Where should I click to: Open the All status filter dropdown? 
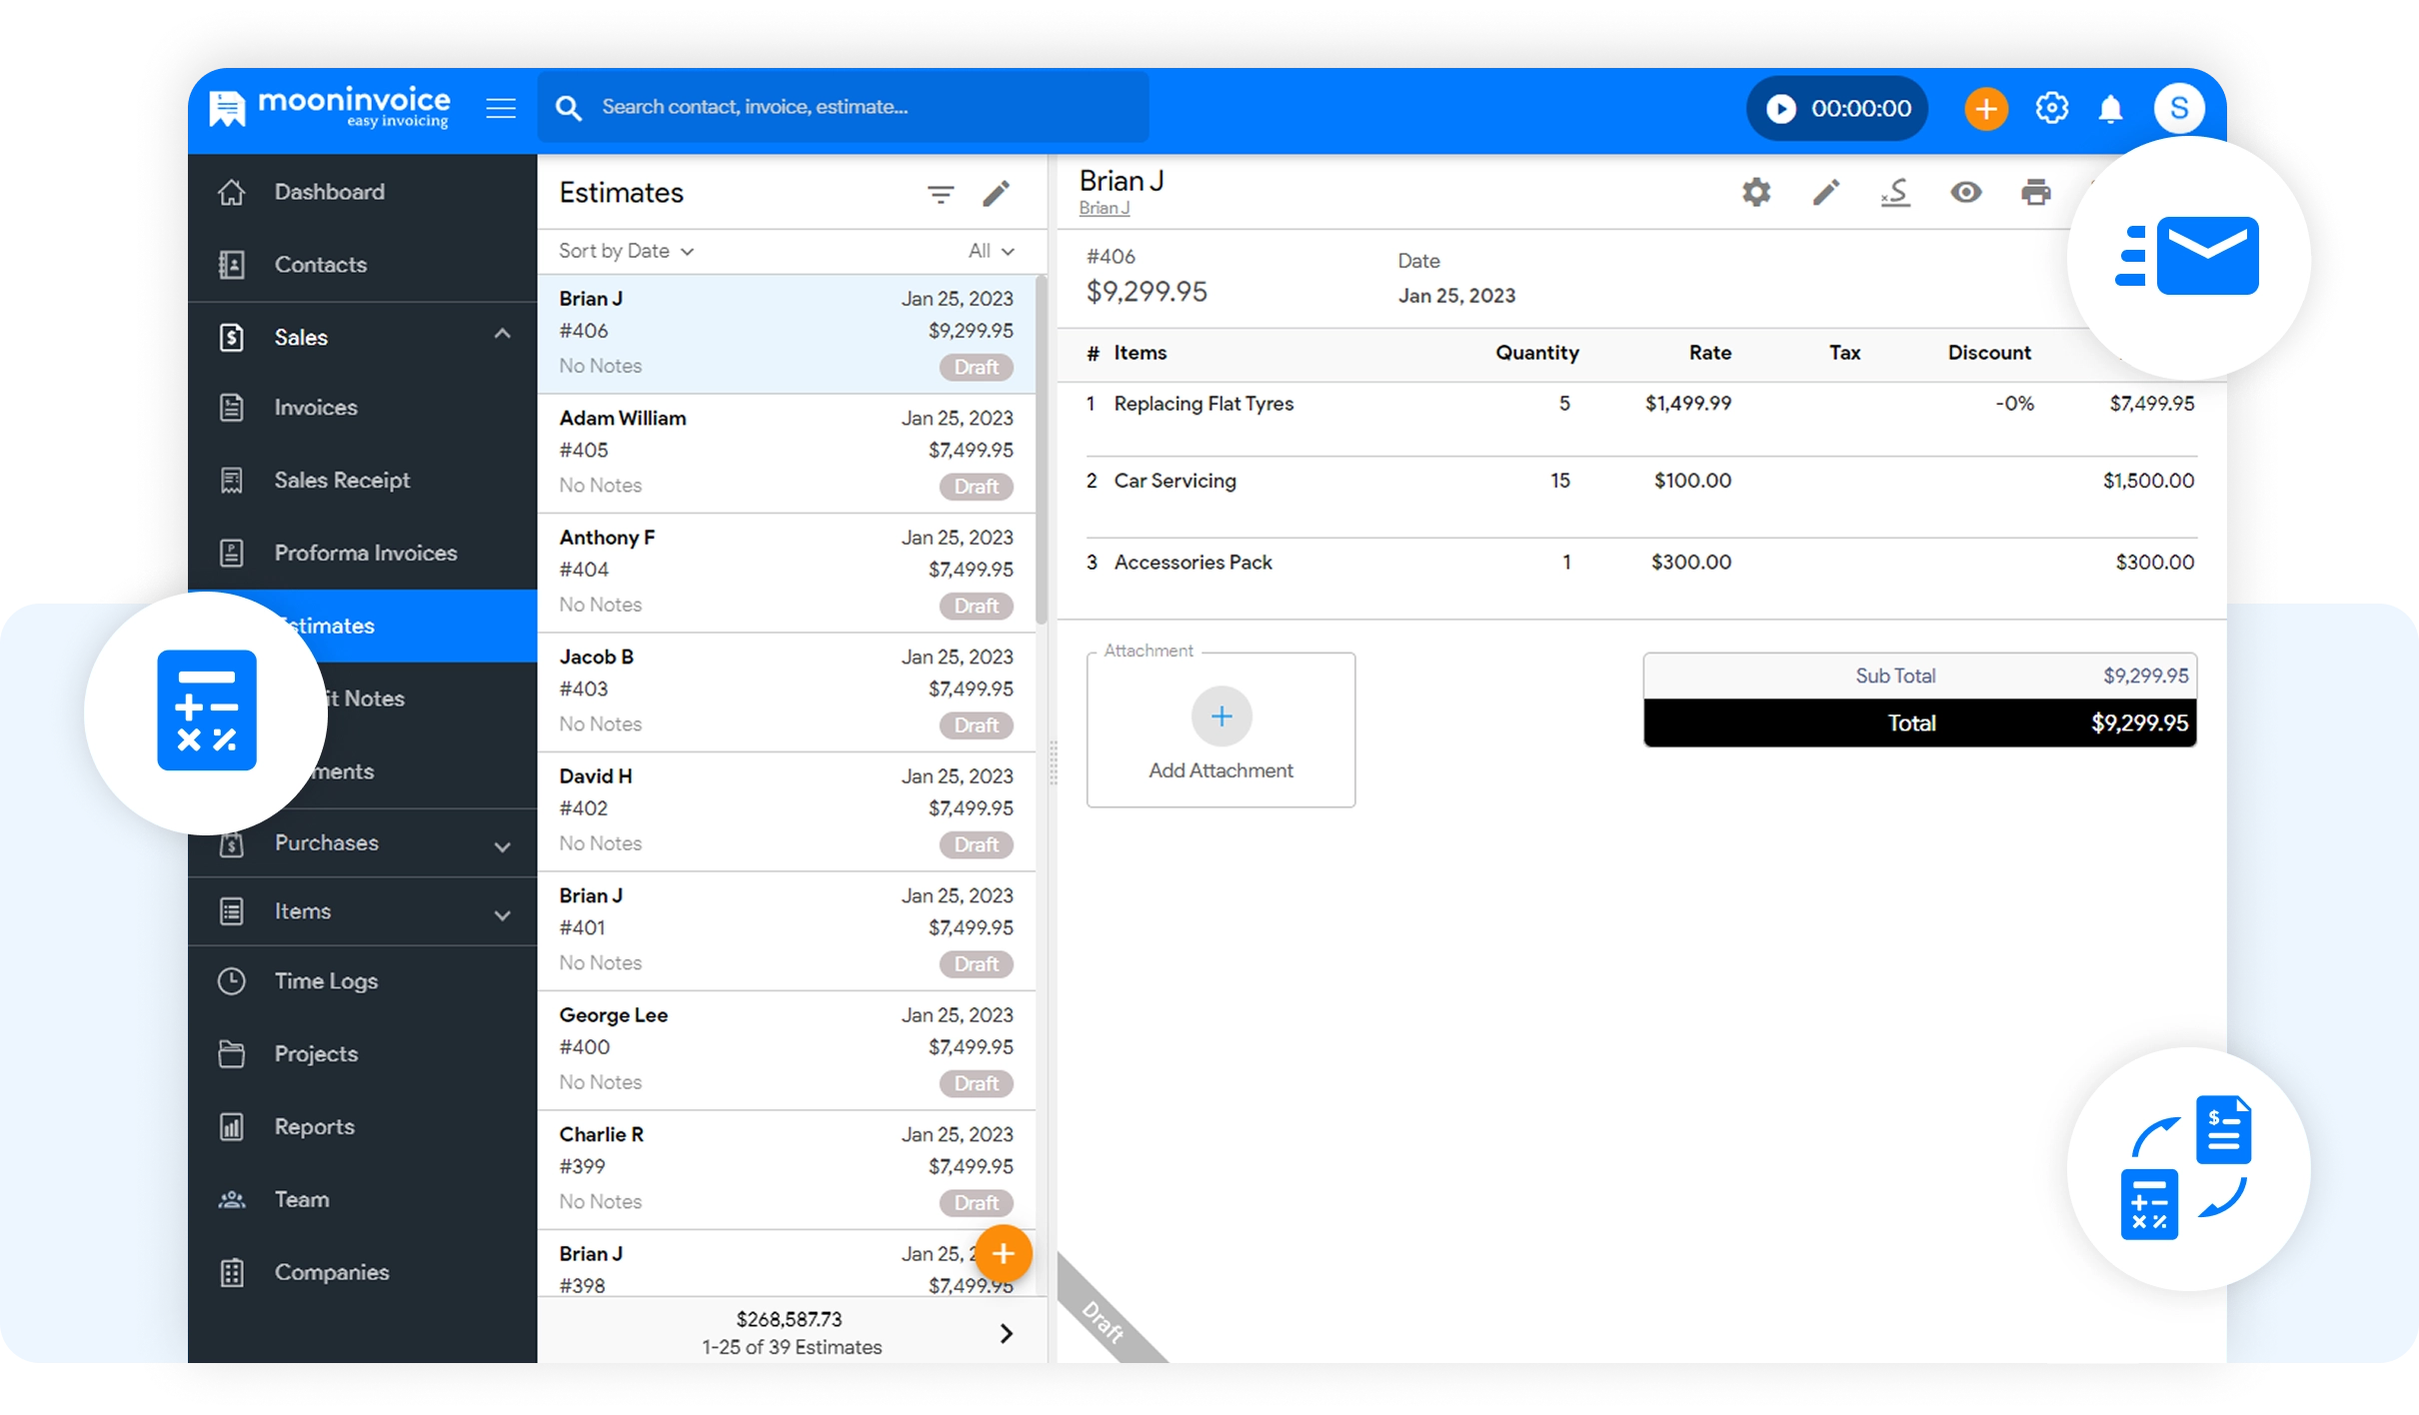991,251
